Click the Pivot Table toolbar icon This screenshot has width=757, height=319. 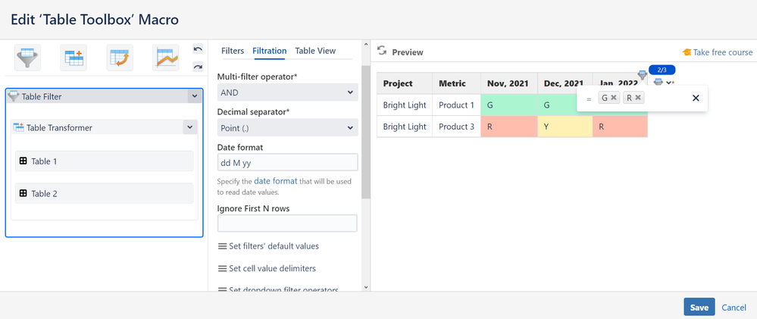[x=120, y=58]
